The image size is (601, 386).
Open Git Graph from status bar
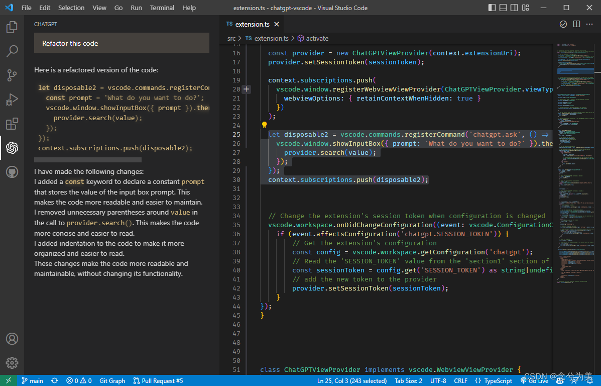112,380
